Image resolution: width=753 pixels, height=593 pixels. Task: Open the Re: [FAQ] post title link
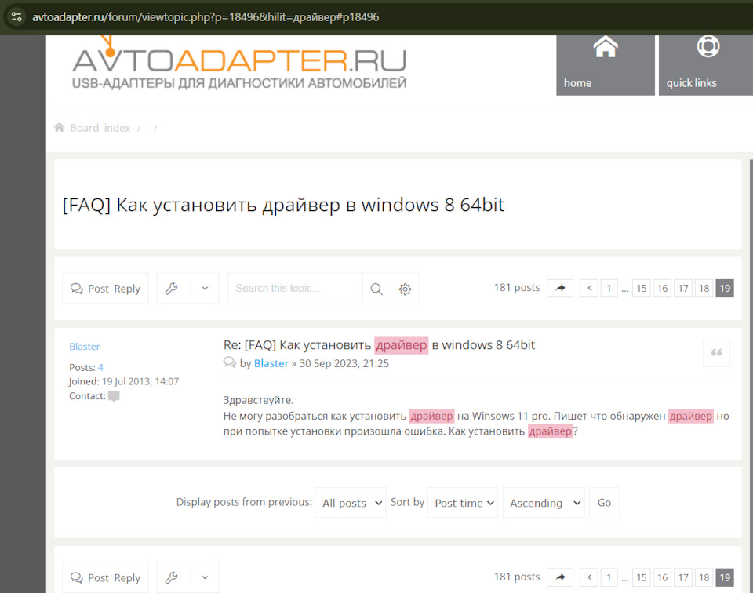[x=379, y=345]
